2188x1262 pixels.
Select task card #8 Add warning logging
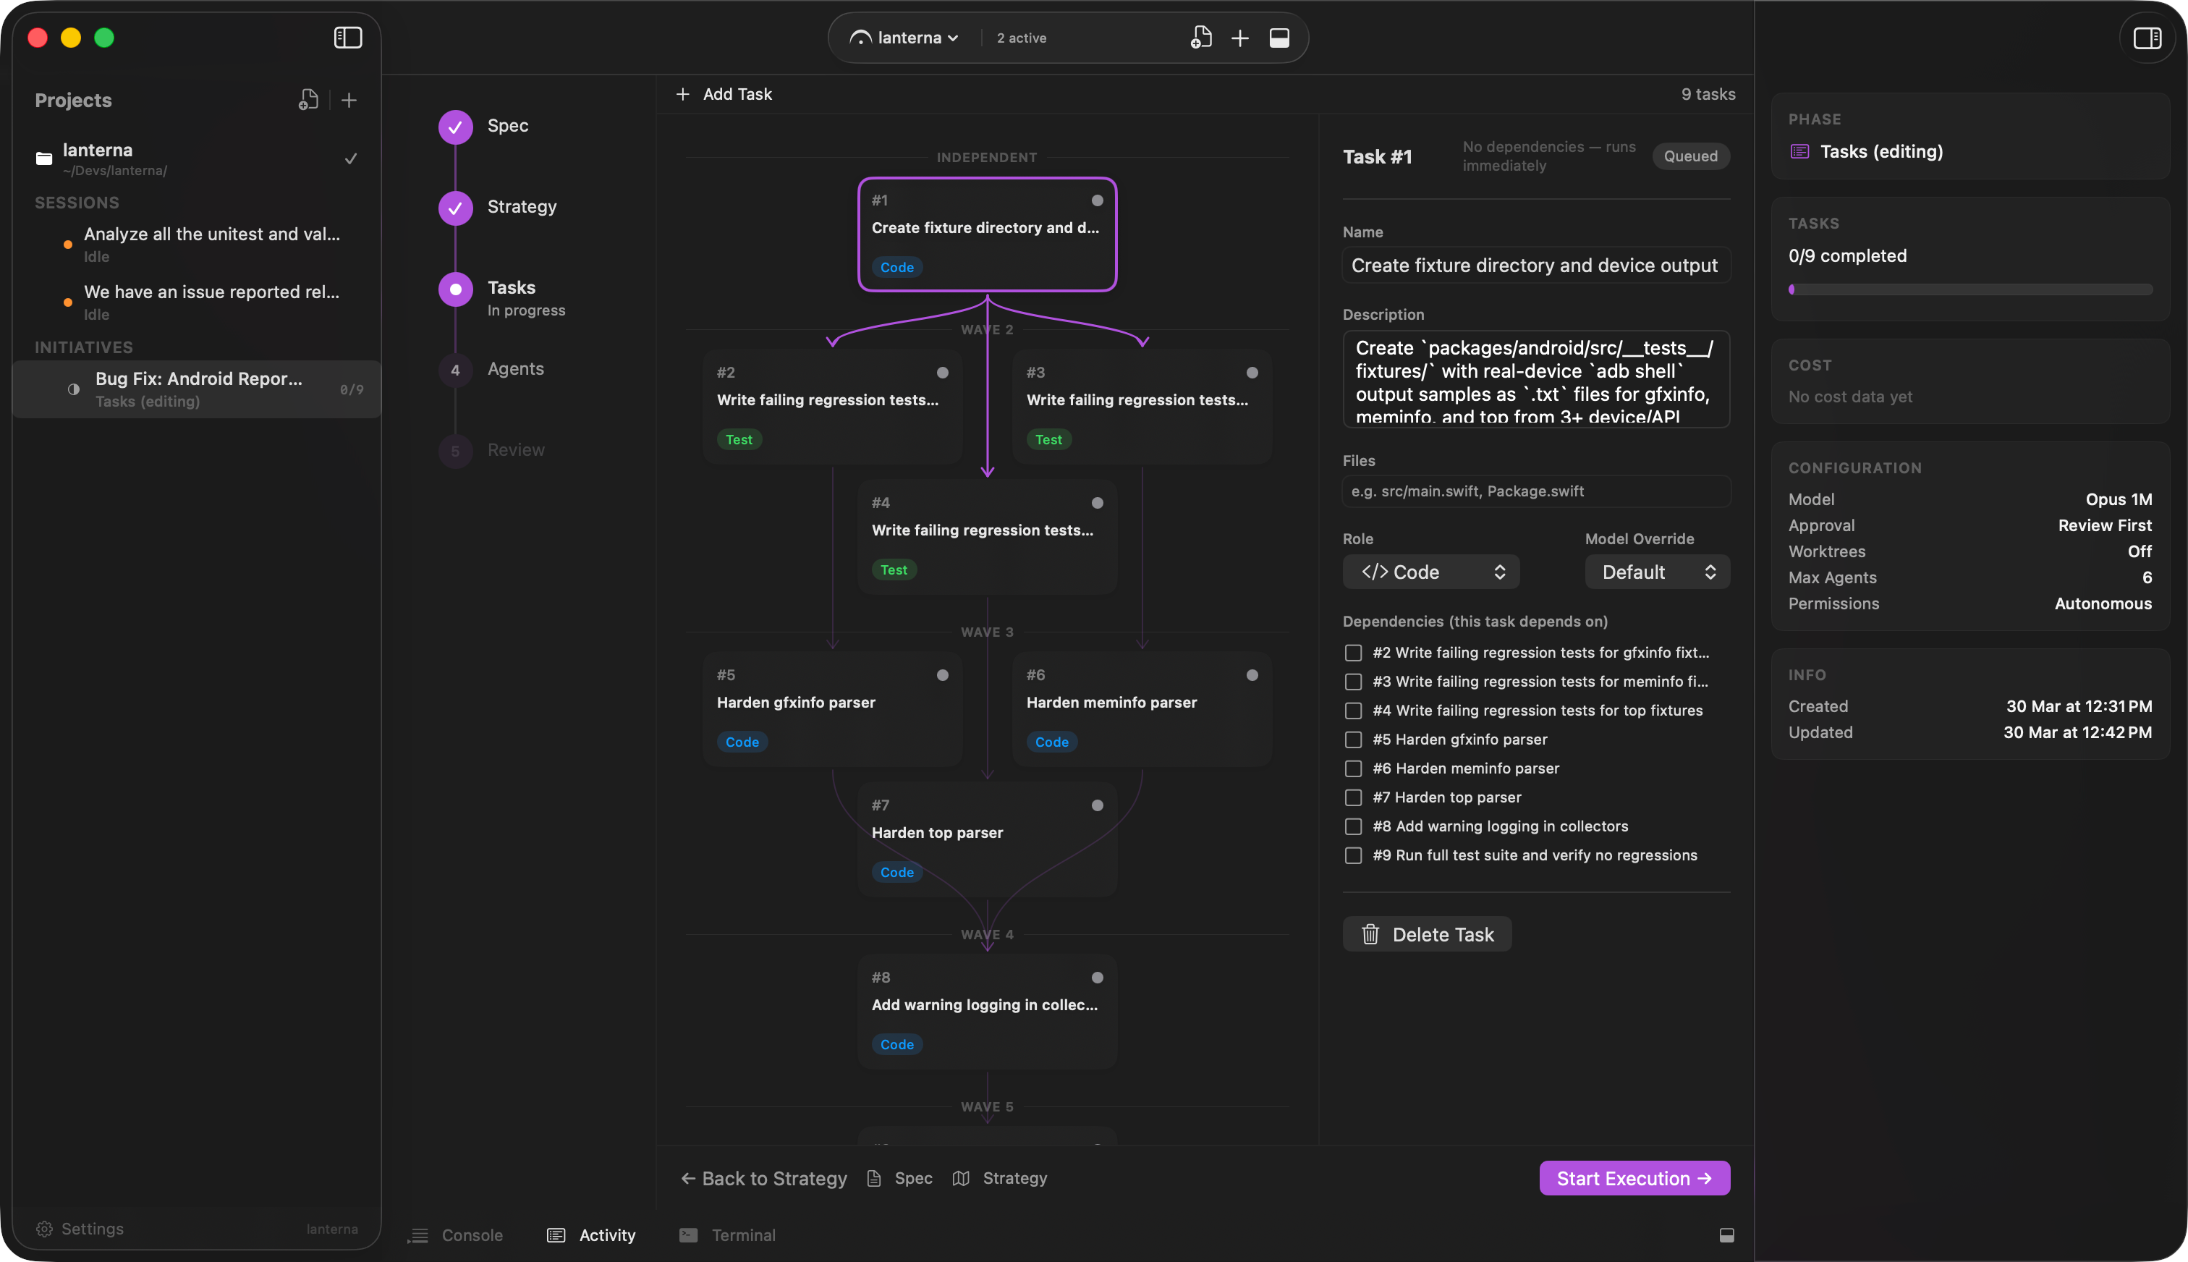[987, 1012]
